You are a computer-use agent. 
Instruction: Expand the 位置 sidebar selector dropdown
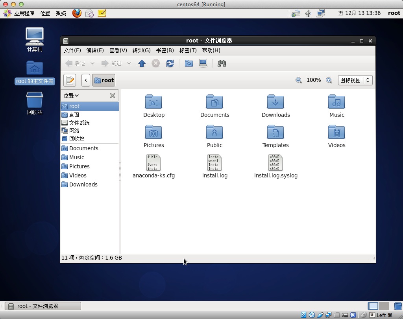[71, 96]
